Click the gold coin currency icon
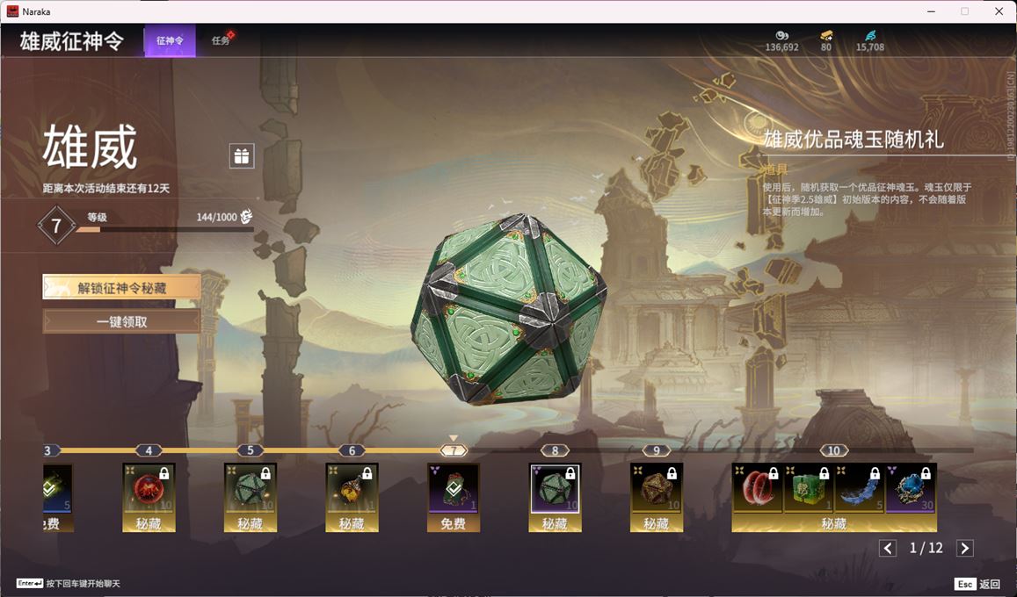 [781, 35]
